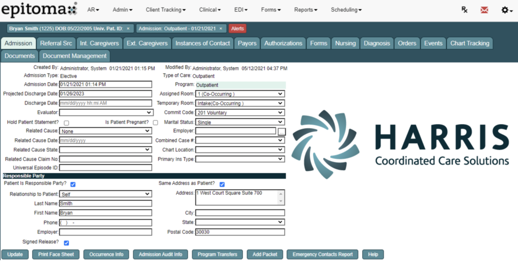The width and height of the screenshot is (518, 262).
Task: Open the Related Cause State dropdown
Action: [105, 149]
